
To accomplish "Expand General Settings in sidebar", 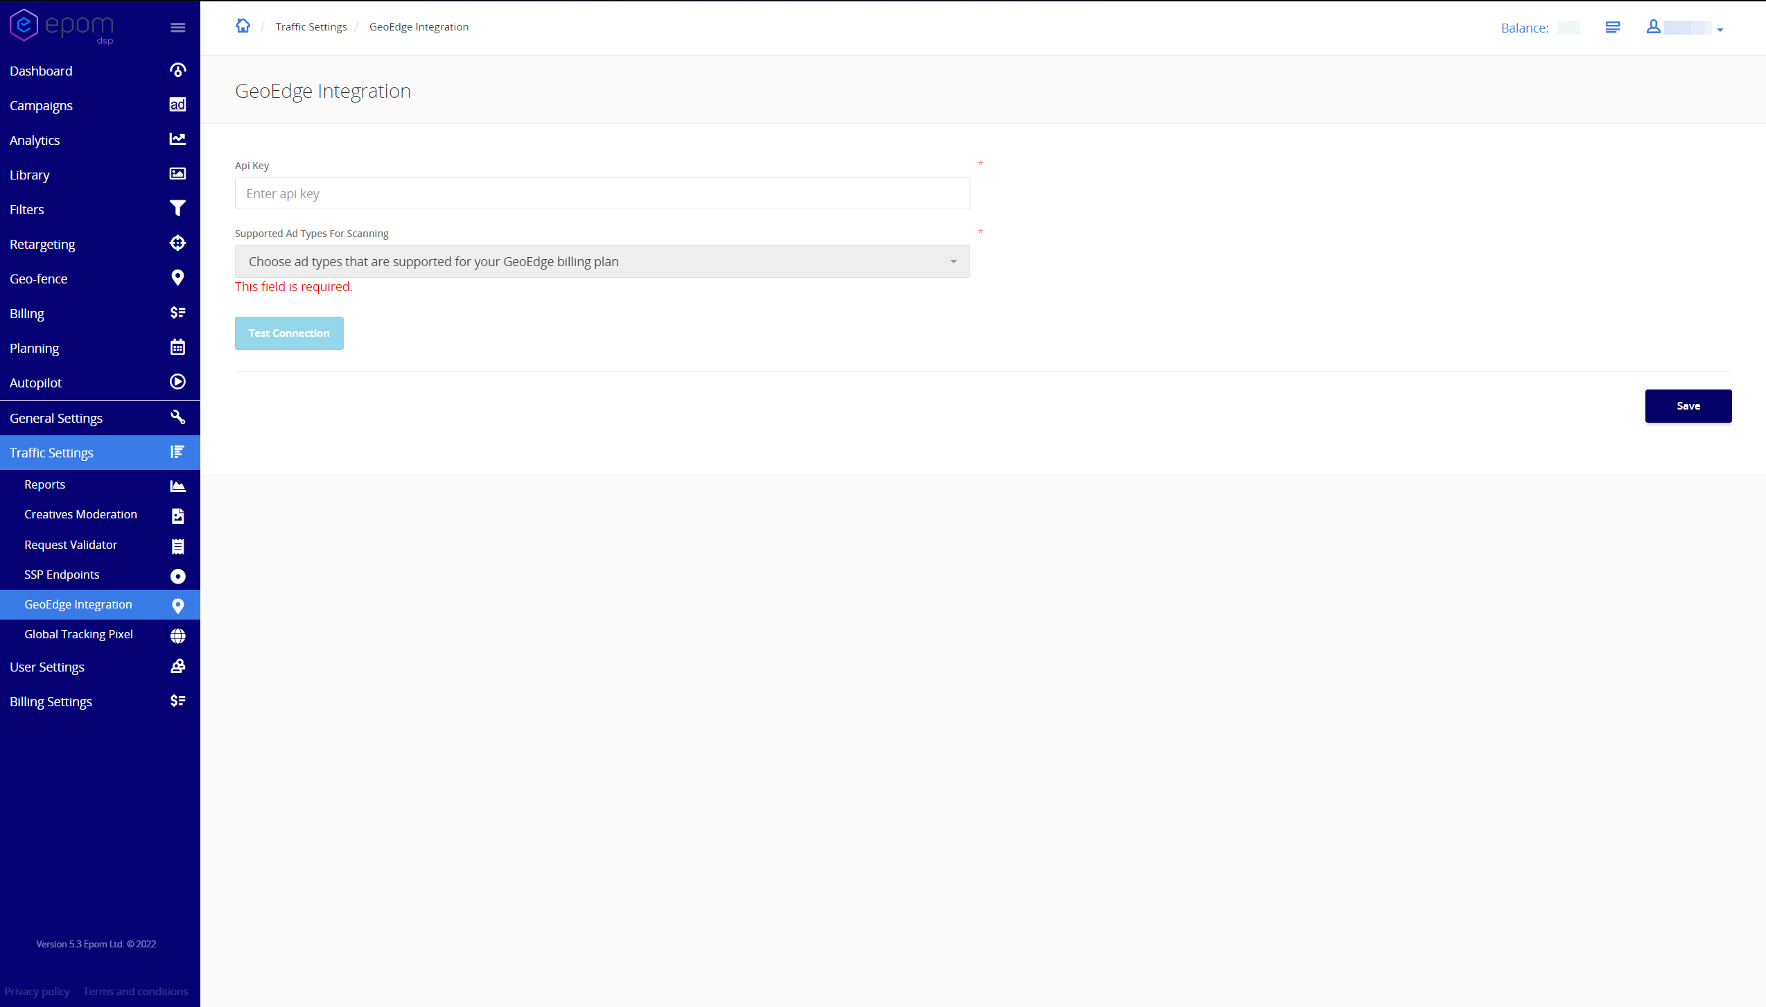I will point(100,418).
